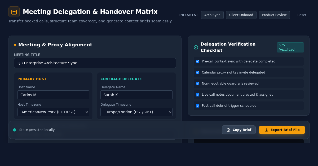Toggle Pre-call context sync with delegate completed
318x166 pixels.
click(x=197, y=61)
